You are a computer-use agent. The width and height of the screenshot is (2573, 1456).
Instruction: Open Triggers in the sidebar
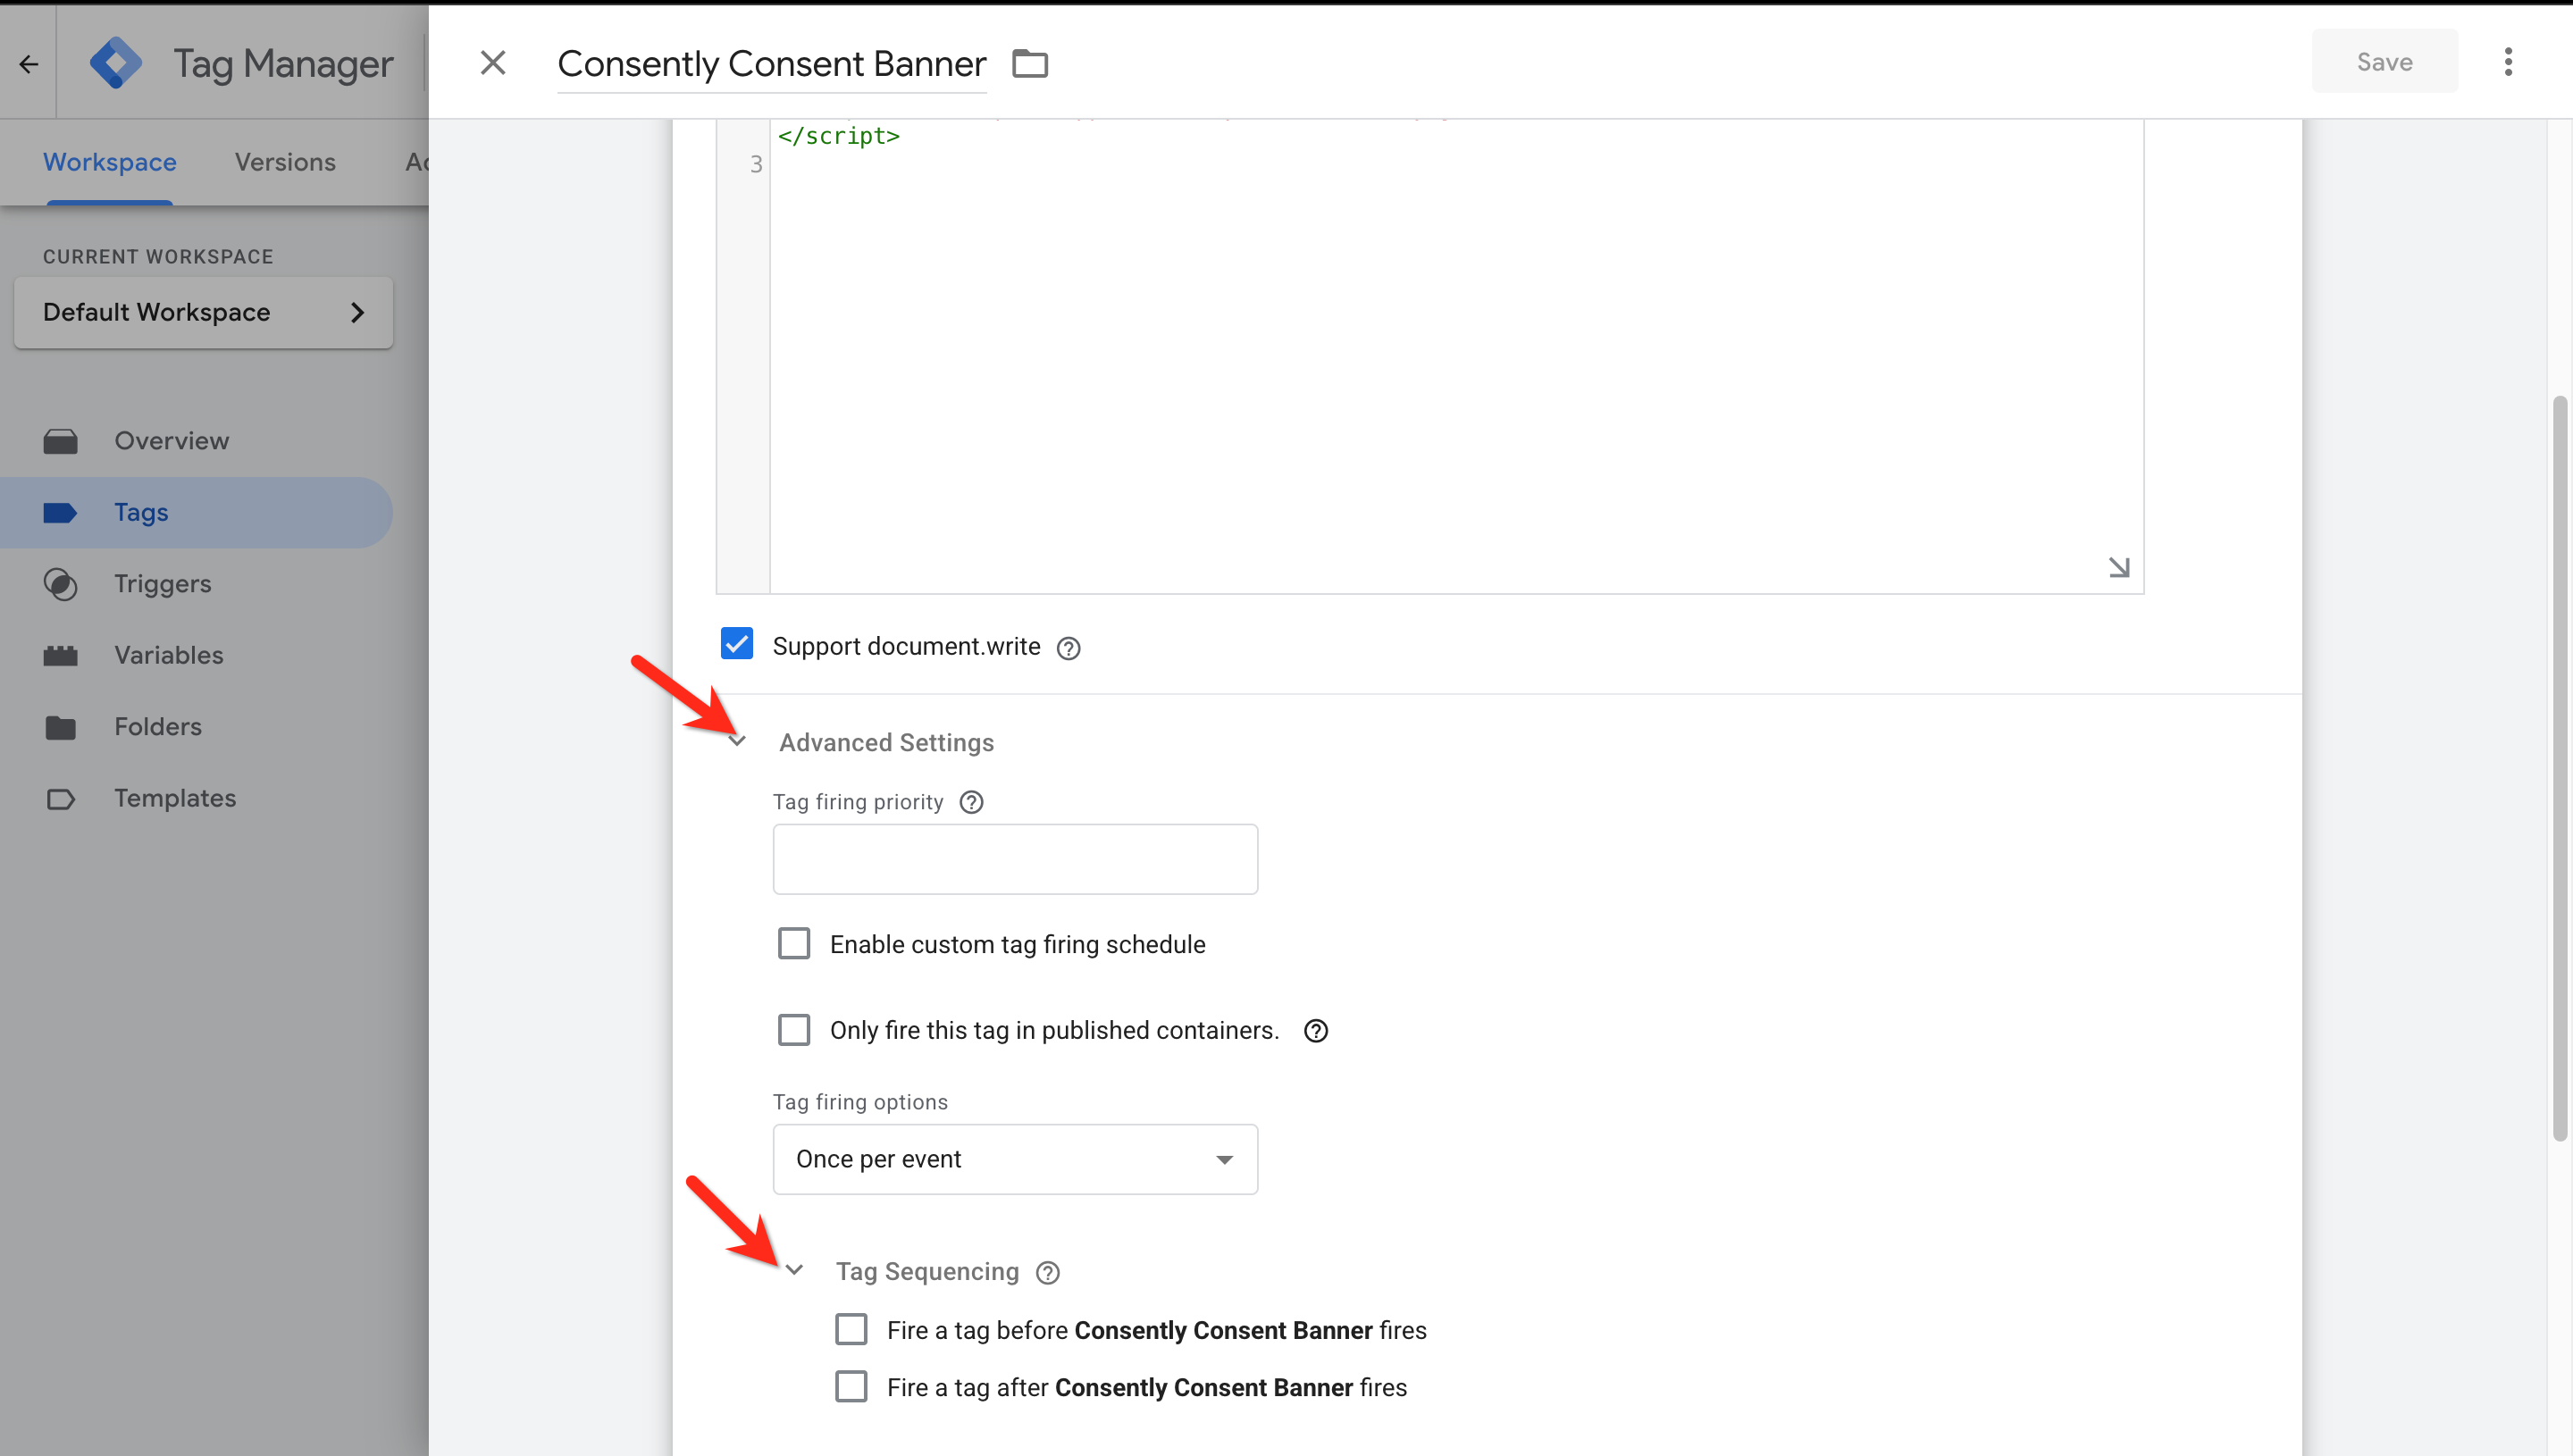pos(162,584)
